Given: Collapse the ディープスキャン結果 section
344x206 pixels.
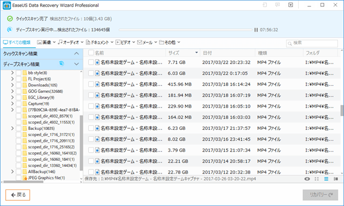Looking at the screenshot, I should [x=76, y=64].
